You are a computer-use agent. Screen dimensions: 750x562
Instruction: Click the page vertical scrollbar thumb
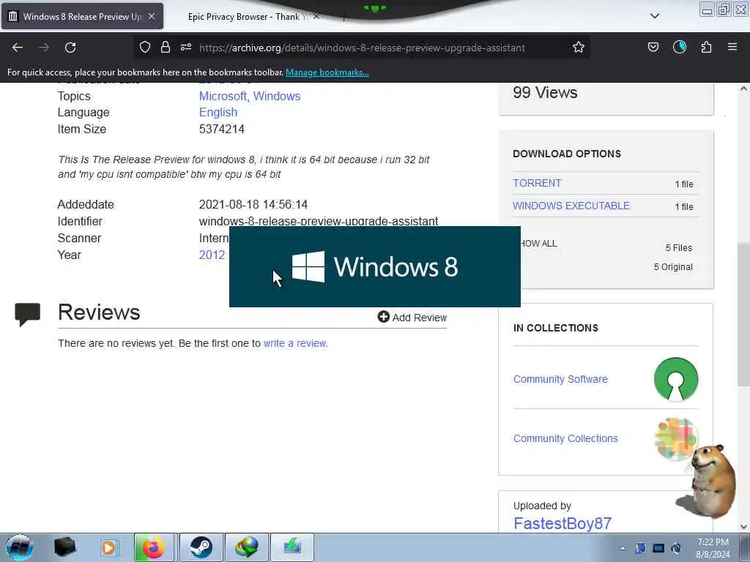click(x=743, y=313)
